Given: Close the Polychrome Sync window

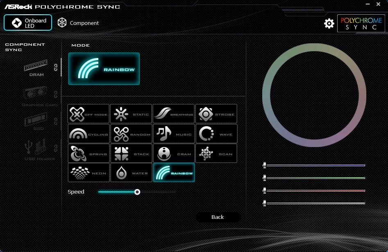Looking at the screenshot, I should point(378,4).
